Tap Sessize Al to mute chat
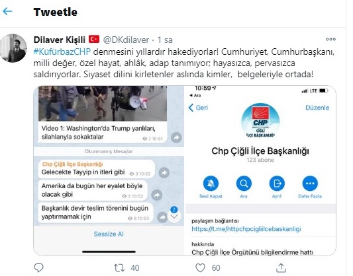The width and height of the screenshot is (353, 276). coord(109,234)
